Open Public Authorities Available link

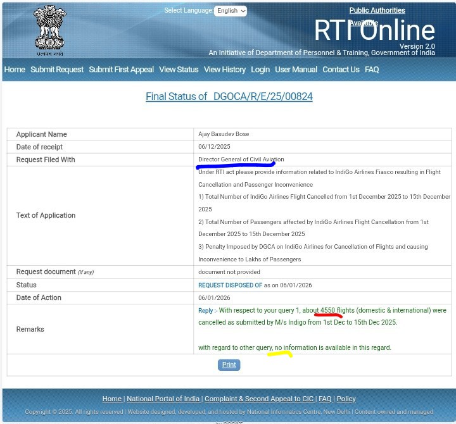pos(377,16)
